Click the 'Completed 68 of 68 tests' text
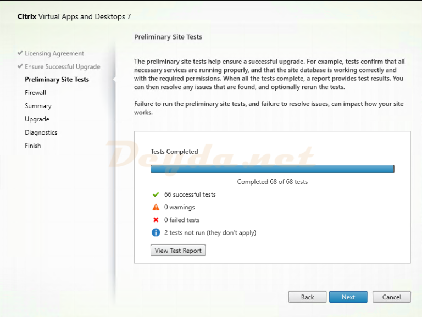The height and width of the screenshot is (317, 422). pyautogui.click(x=272, y=182)
